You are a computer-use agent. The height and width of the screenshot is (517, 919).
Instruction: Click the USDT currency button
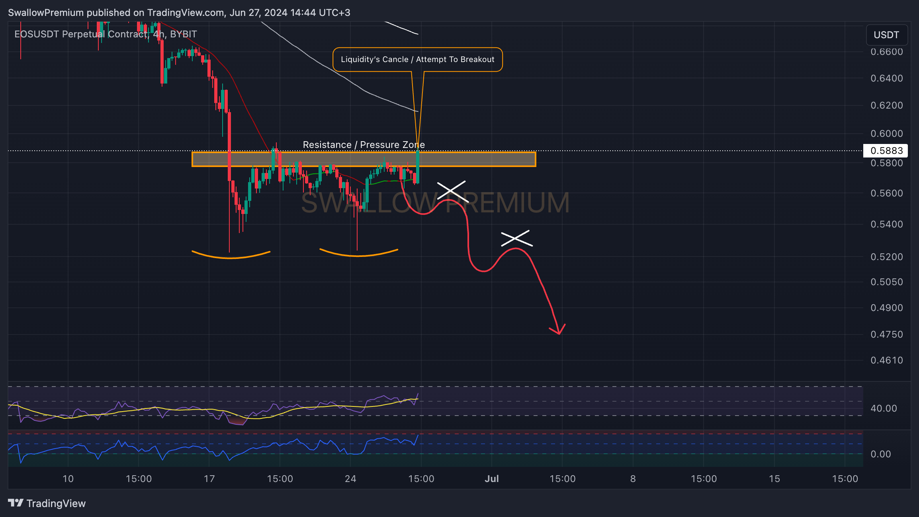click(x=886, y=35)
